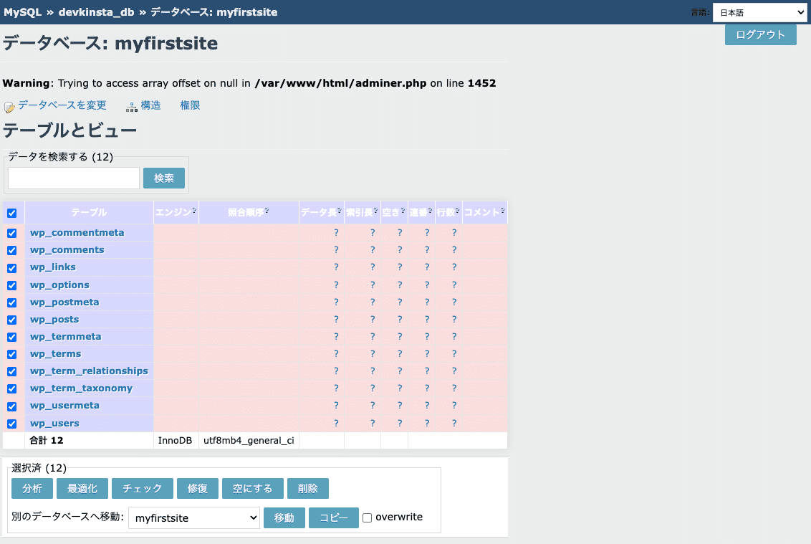Click help mark beside コメント header
The width and height of the screenshot is (811, 544).
tap(502, 211)
